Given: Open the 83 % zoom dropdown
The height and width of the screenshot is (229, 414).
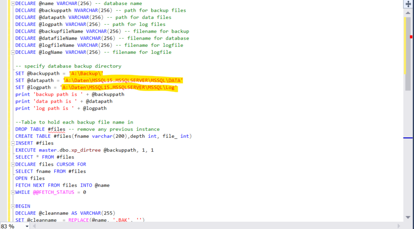Looking at the screenshot, I should [27, 226].
